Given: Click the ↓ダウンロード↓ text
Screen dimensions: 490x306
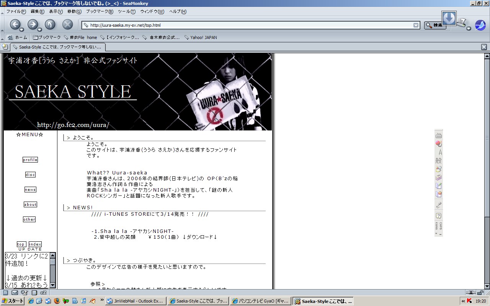Looking at the screenshot, I should pos(200,237).
